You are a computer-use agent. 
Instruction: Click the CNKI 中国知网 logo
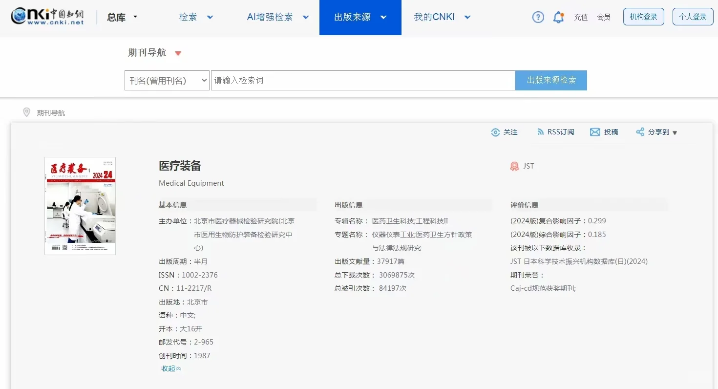coord(47,16)
